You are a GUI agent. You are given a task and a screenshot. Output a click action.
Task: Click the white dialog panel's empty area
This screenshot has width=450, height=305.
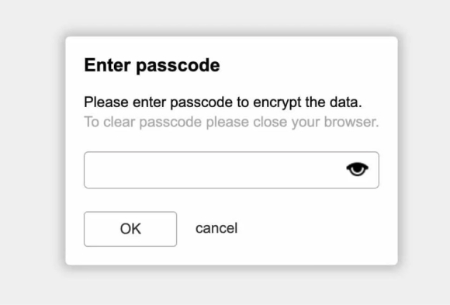pos(316,230)
